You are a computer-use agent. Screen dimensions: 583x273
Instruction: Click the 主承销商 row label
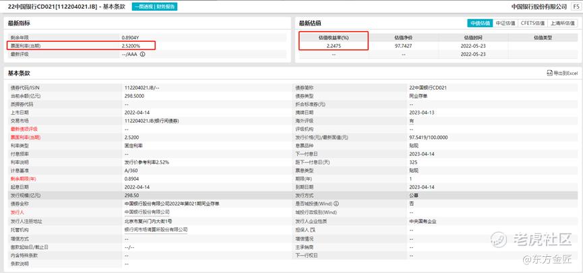305,247
